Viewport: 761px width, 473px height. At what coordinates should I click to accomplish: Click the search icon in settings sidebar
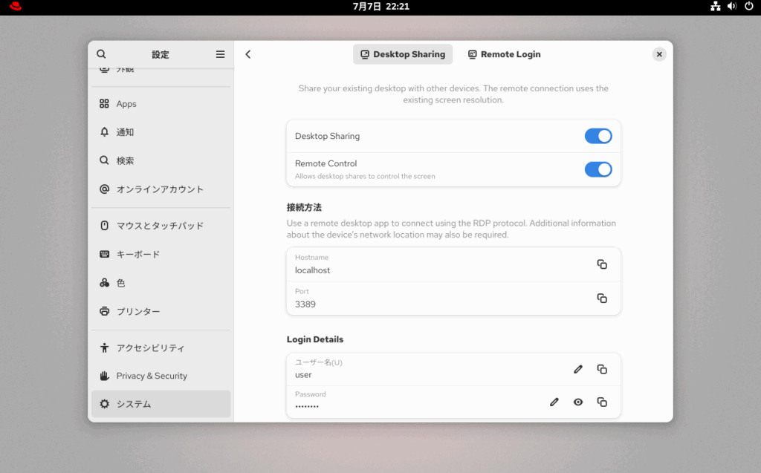101,54
